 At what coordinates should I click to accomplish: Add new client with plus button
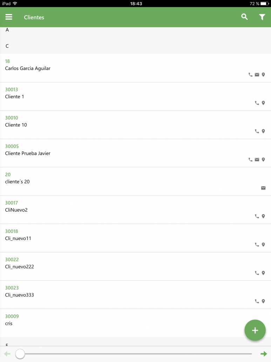[255, 330]
